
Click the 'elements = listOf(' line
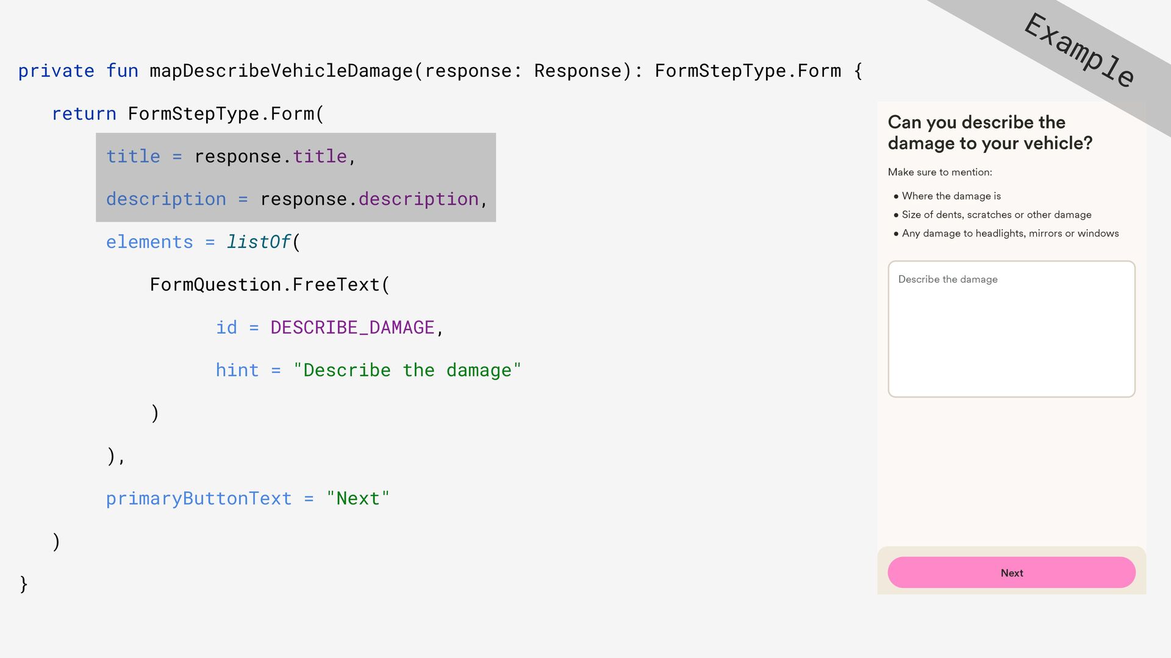(203, 242)
